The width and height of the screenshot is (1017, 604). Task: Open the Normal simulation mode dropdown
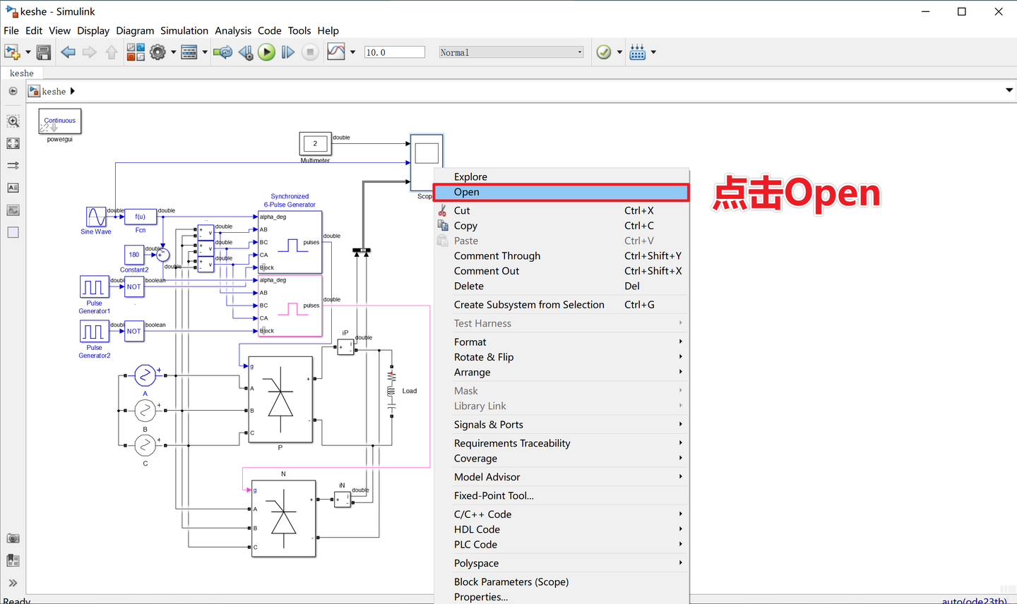[510, 52]
